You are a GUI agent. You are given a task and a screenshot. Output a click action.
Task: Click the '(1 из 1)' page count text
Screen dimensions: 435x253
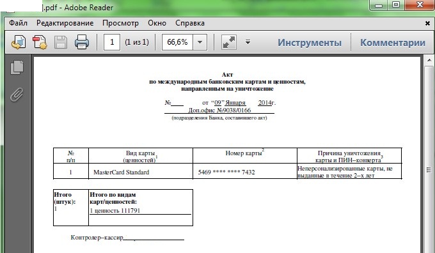tap(137, 42)
